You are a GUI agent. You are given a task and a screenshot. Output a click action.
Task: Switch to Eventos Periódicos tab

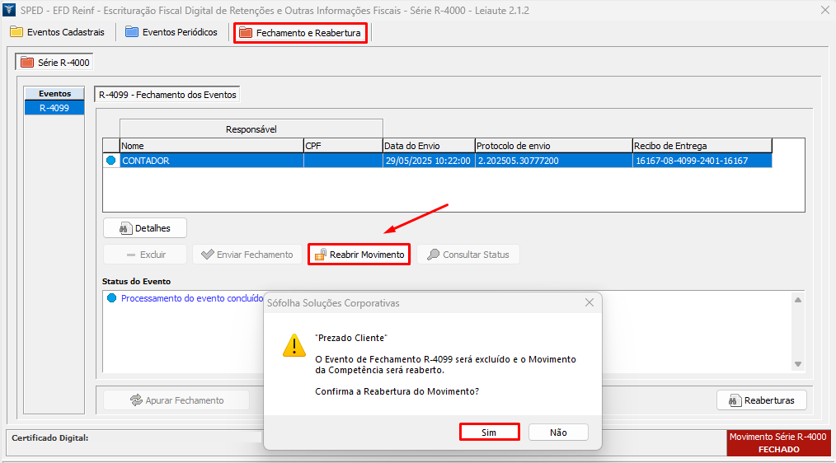(x=171, y=32)
